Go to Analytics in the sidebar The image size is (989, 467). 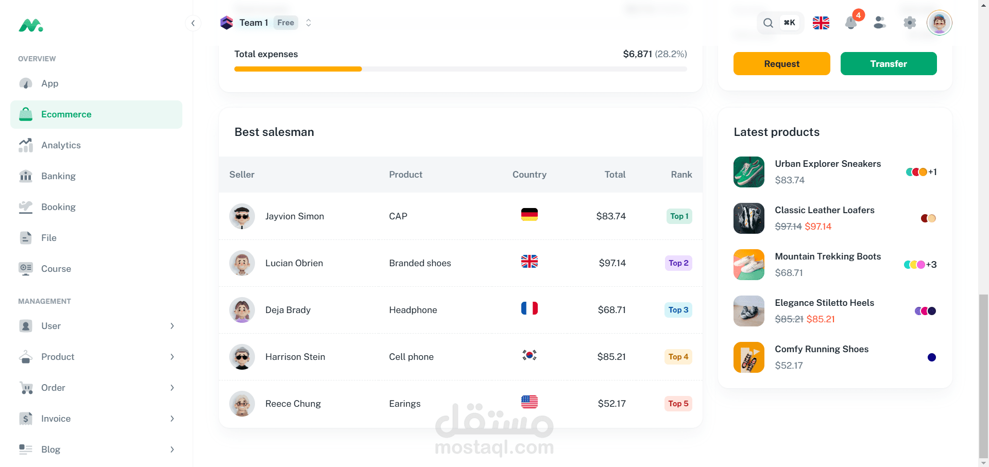(61, 145)
